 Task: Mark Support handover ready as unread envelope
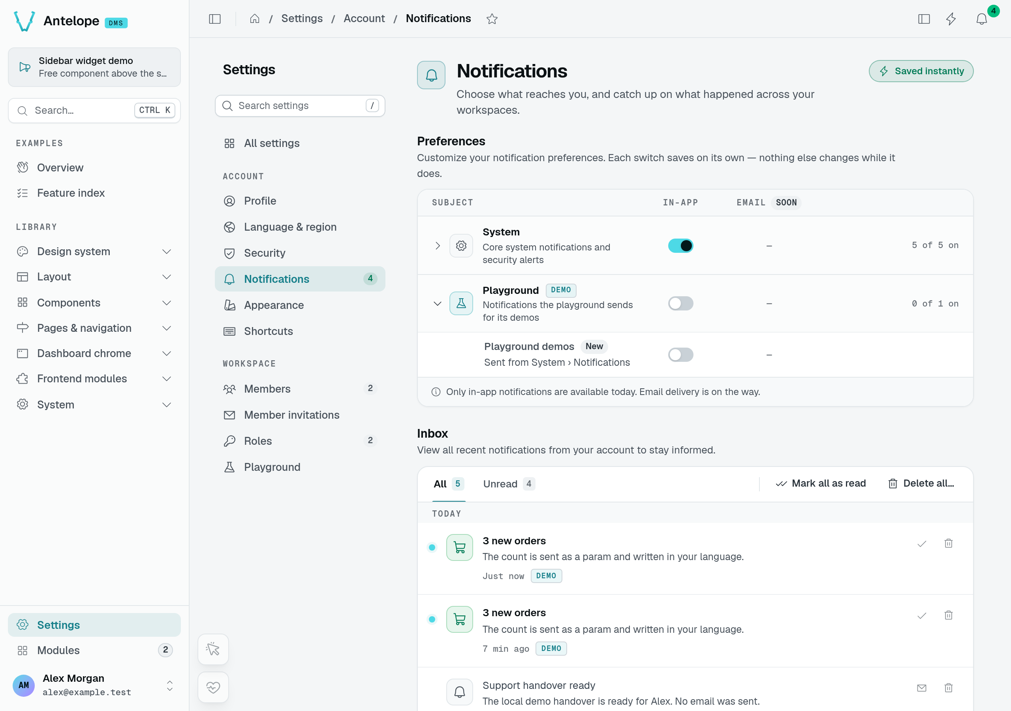922,688
